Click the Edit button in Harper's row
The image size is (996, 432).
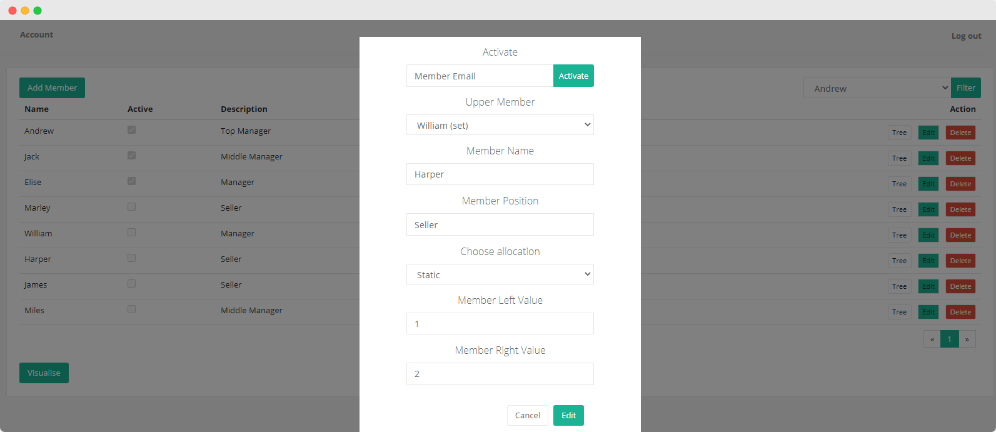pos(928,261)
